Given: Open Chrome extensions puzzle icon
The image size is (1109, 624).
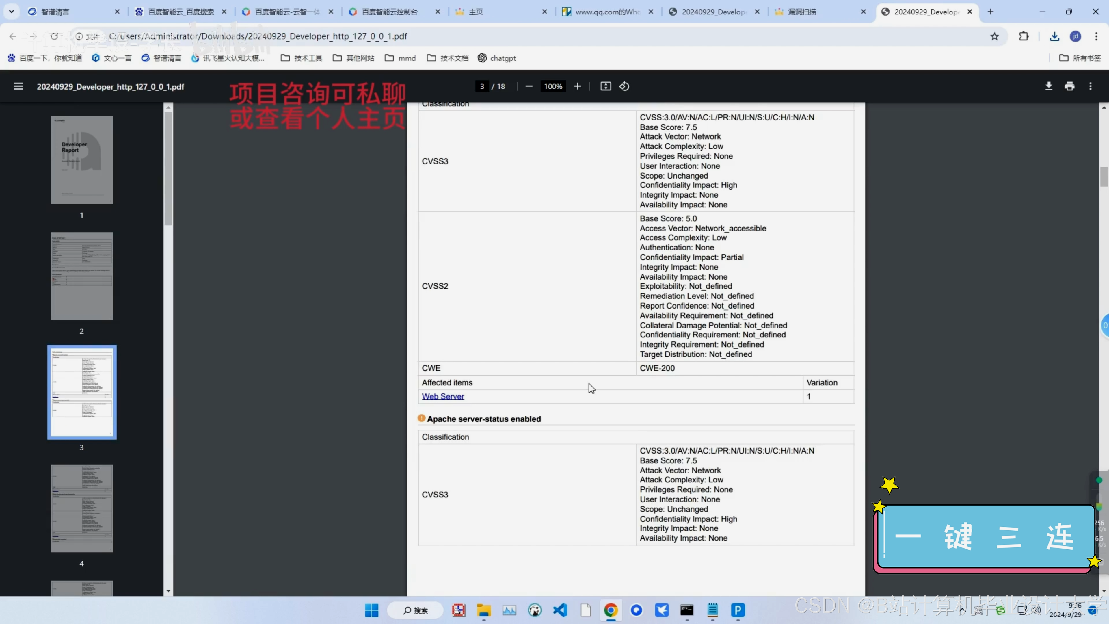Looking at the screenshot, I should tap(1024, 37).
